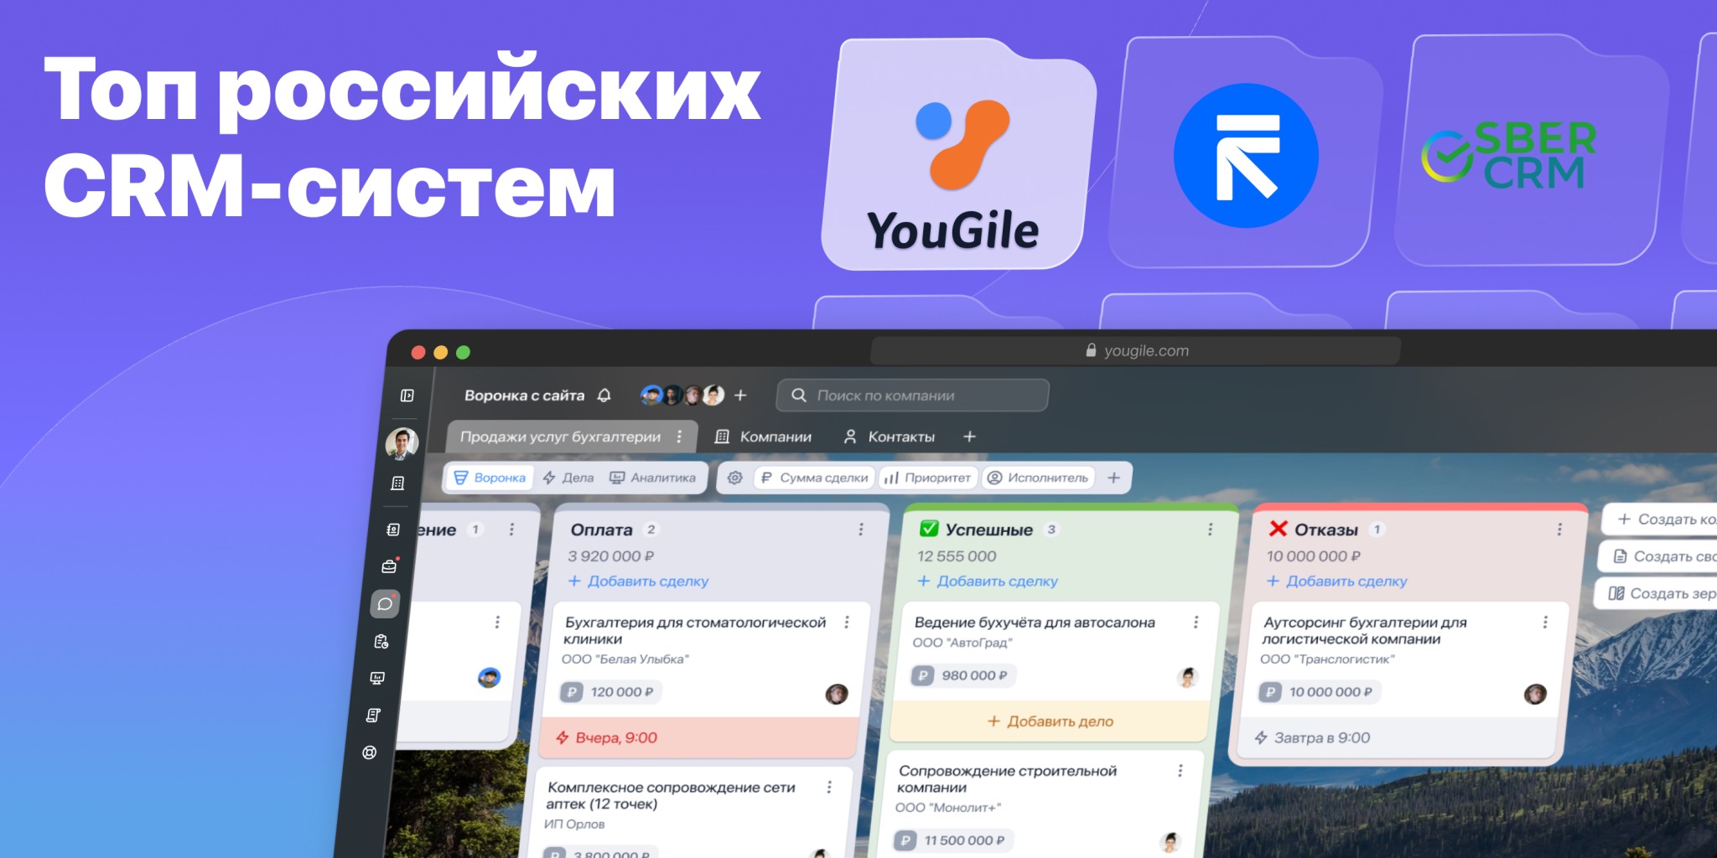1717x858 pixels.
Task: Click the 120 000 ₽ amount chip
Action: point(610,692)
